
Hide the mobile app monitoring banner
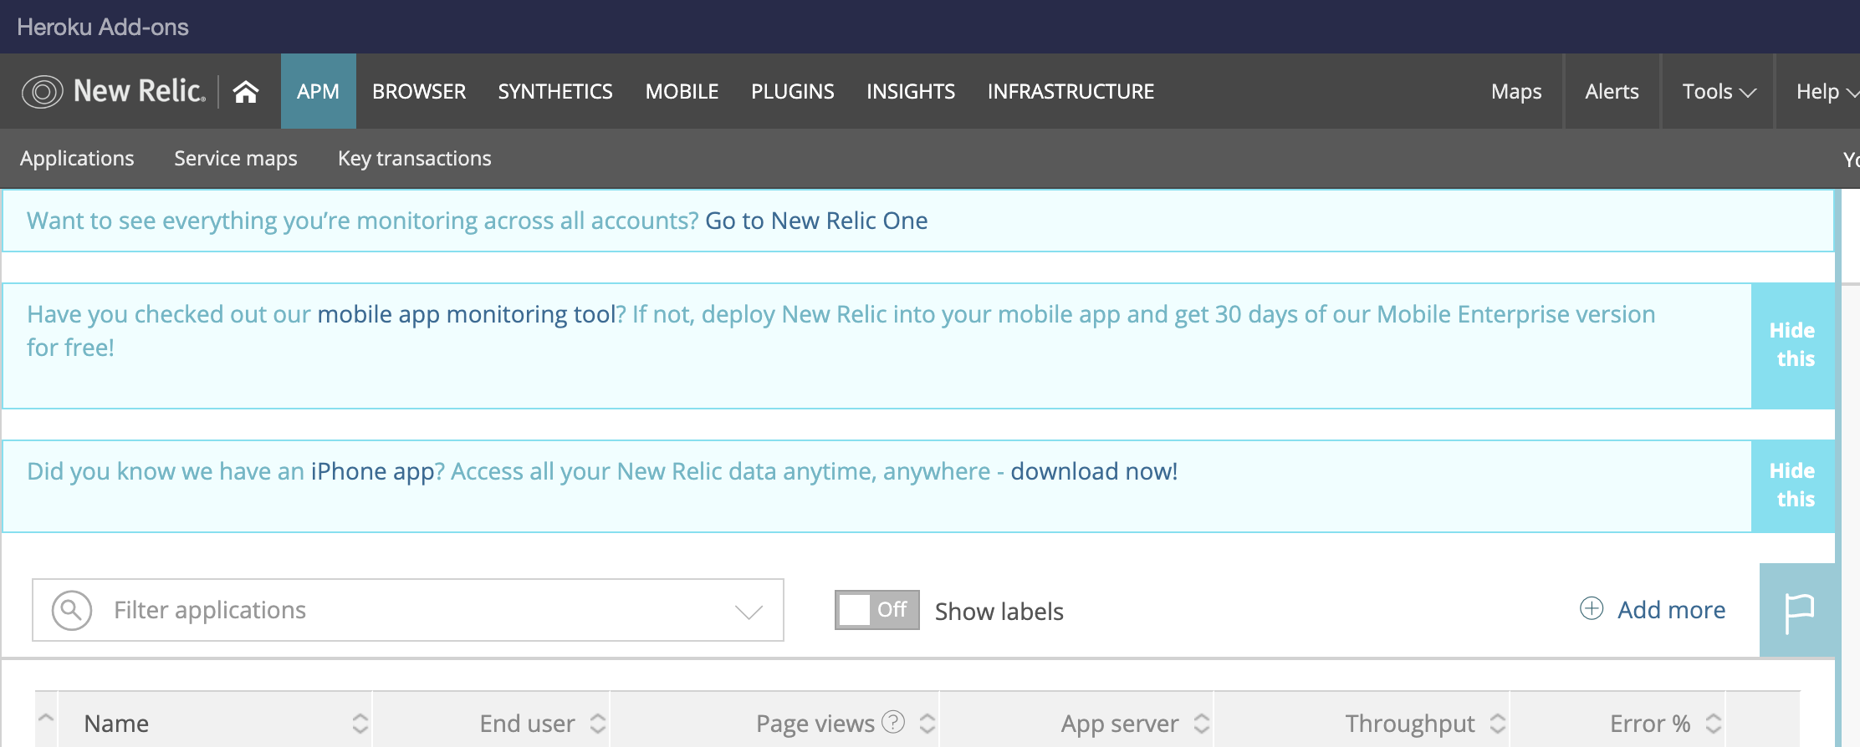point(1793,345)
